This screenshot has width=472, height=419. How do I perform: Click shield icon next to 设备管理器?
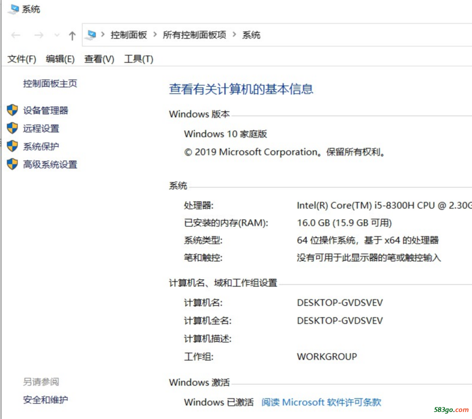[x=13, y=110]
